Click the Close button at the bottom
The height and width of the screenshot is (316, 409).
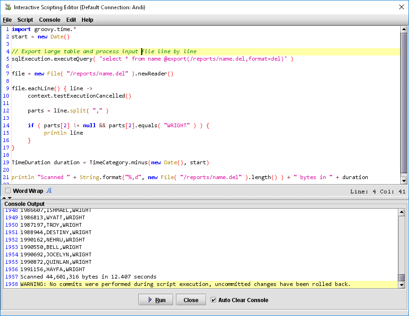pos(191,300)
